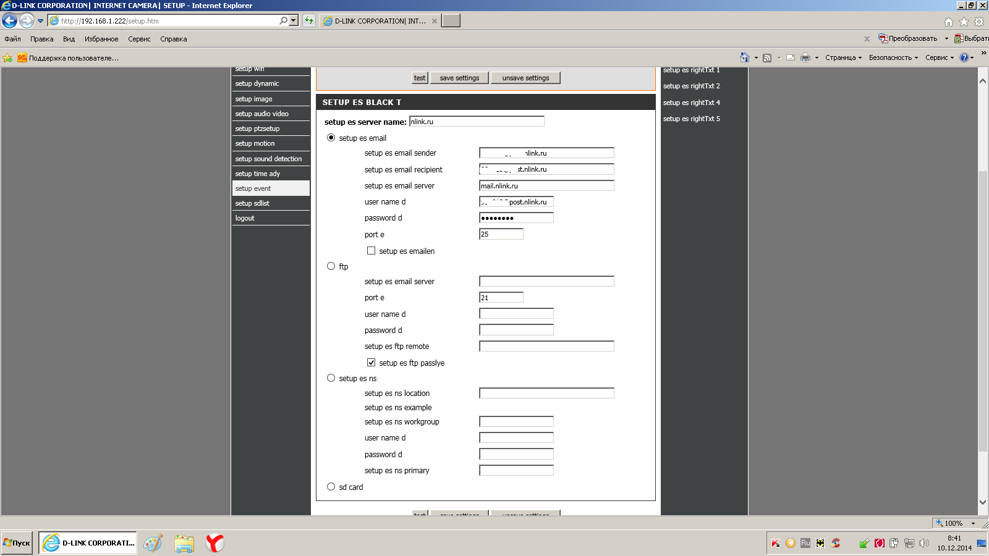Click the refresh page icon
Screen dimensions: 989x556
click(x=309, y=20)
